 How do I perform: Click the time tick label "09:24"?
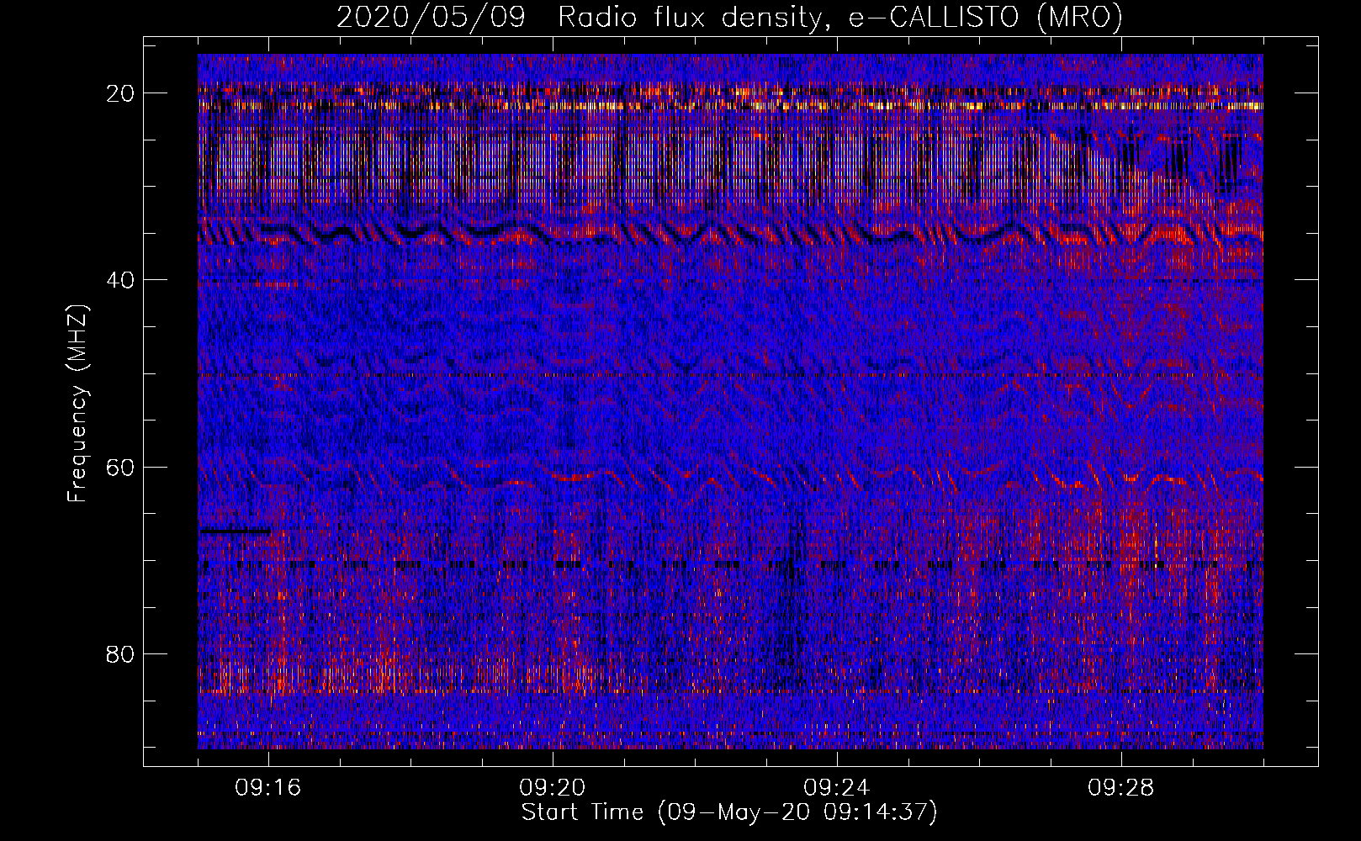click(837, 788)
